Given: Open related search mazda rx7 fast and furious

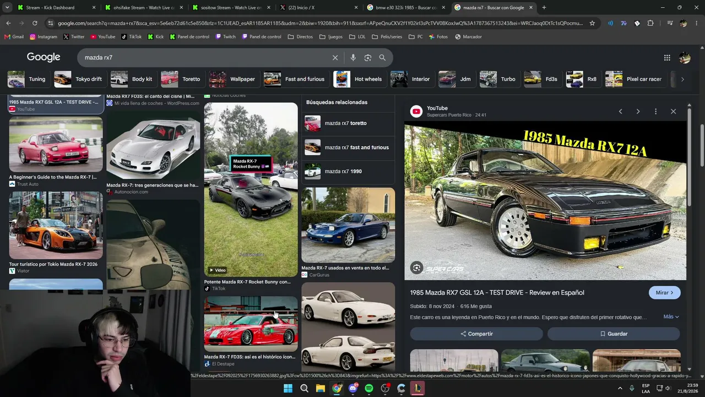Looking at the screenshot, I should [x=348, y=147].
